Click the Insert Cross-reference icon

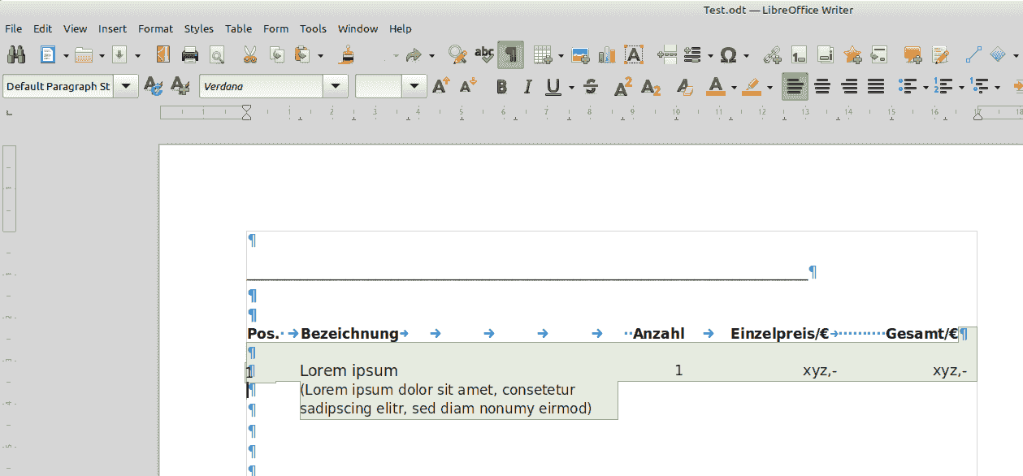coord(879,55)
